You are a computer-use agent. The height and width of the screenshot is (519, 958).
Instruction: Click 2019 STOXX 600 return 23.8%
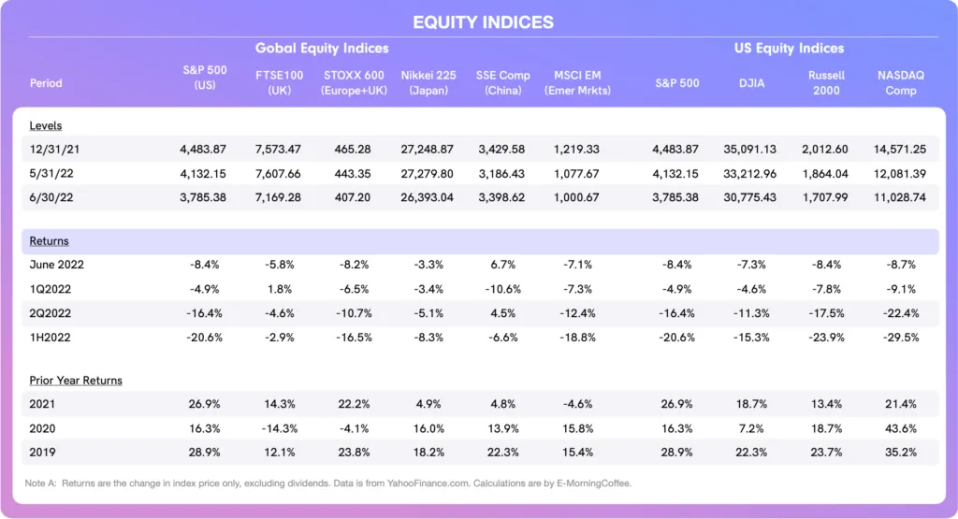(354, 453)
